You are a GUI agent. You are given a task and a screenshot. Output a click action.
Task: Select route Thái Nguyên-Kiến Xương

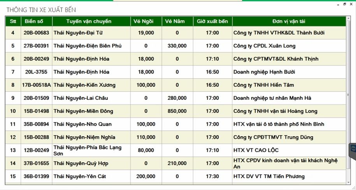pos(91,85)
